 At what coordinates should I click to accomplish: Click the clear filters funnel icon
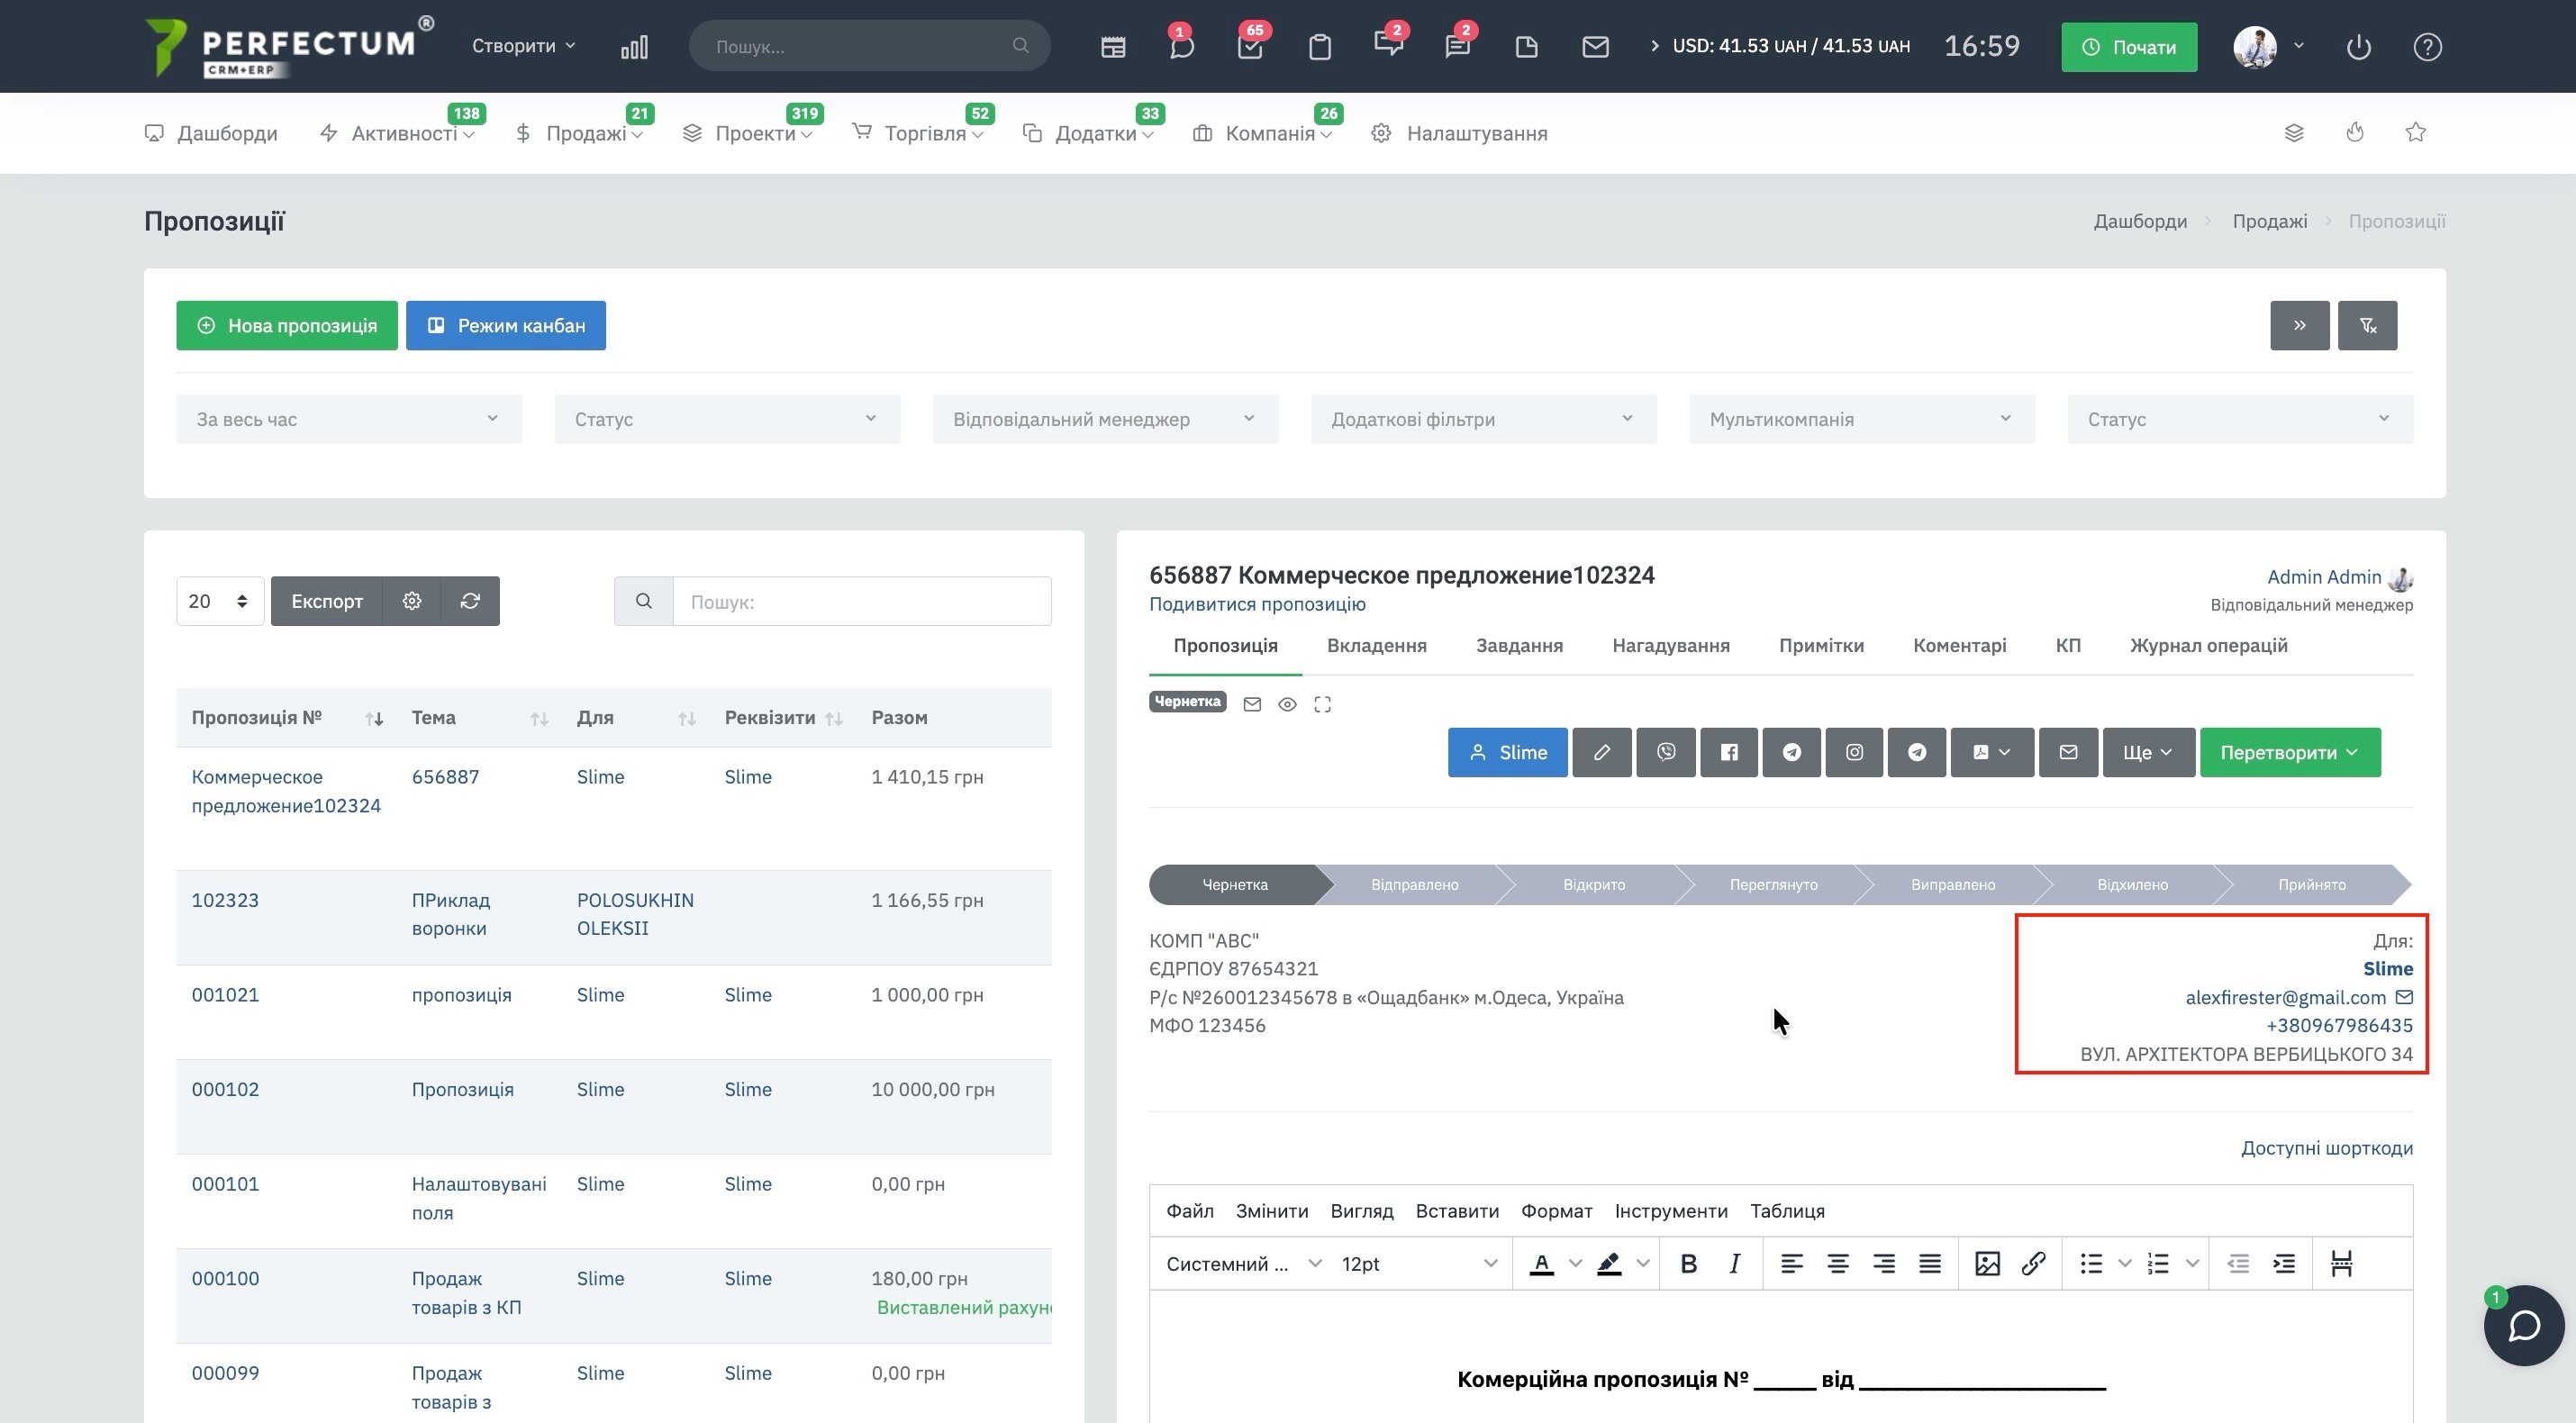[2367, 326]
